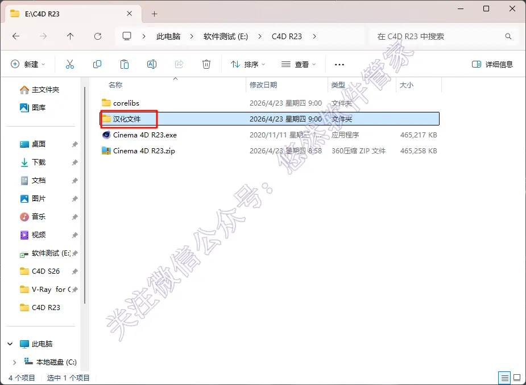Expand the 本地磁盘 (C:) tree node
The width and height of the screenshot is (526, 385).
click(14, 362)
